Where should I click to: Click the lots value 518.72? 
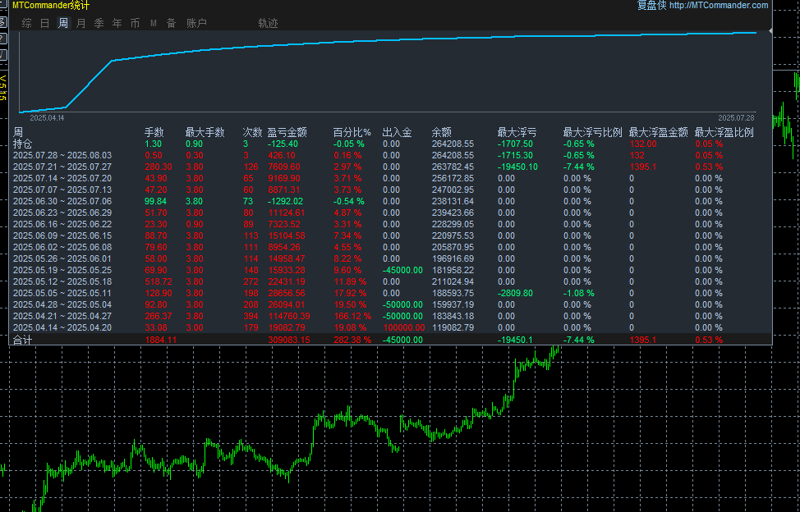click(159, 281)
